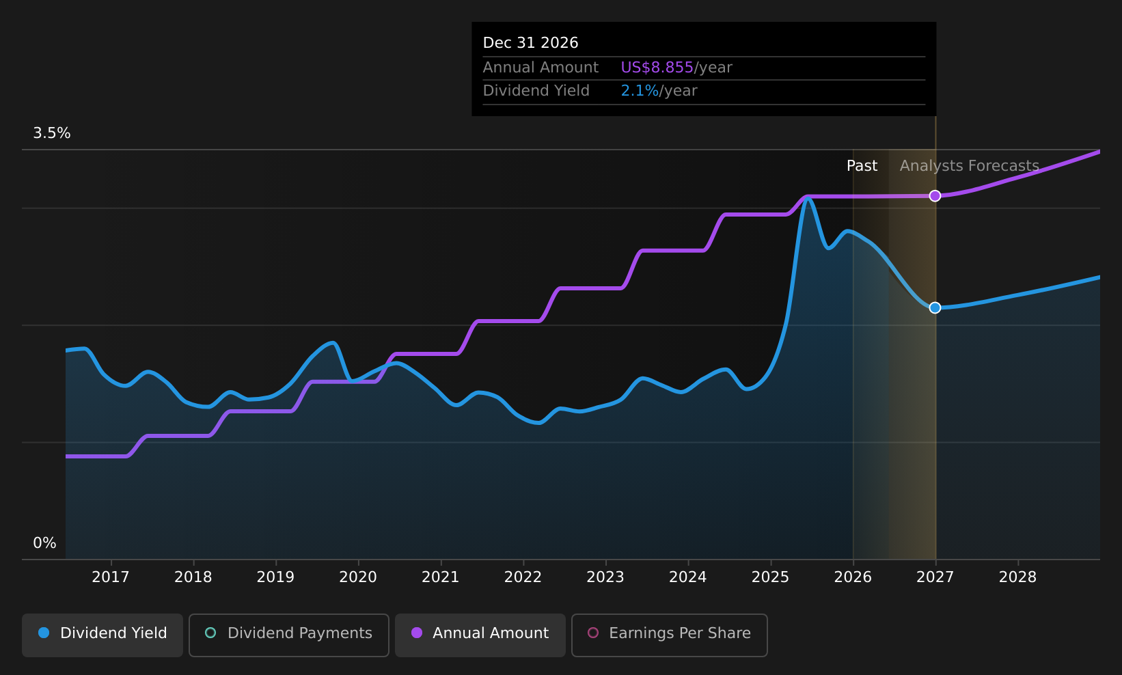1122x675 pixels.
Task: Click the 2.1%/year tooltip value
Action: pos(659,91)
